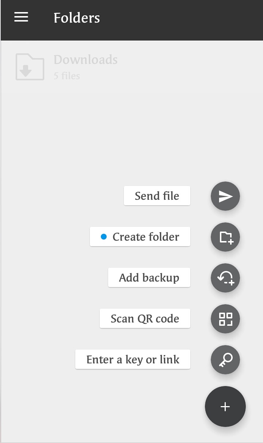263x443 pixels.
Task: Open the Downloads folder name
Action: [85, 60]
